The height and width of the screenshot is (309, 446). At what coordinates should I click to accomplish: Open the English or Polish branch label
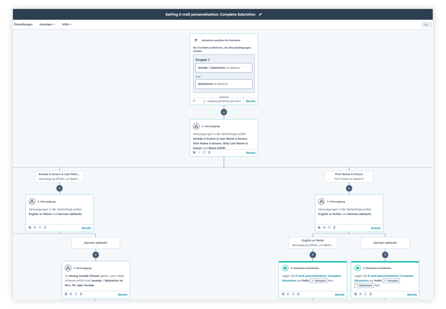pyautogui.click(x=313, y=243)
